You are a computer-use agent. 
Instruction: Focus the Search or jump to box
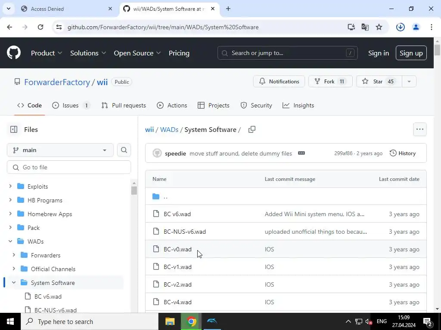[287, 53]
